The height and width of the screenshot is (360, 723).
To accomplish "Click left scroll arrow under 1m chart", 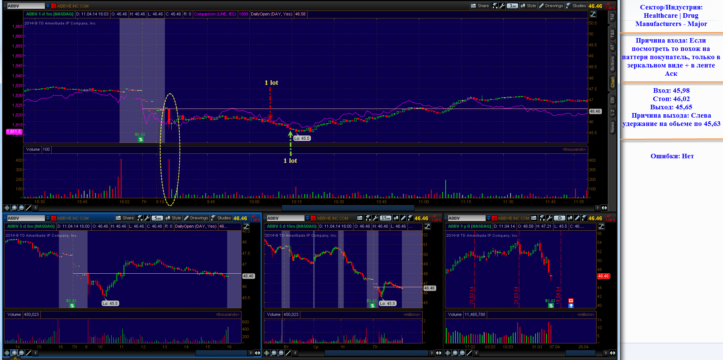I will click(x=36, y=208).
